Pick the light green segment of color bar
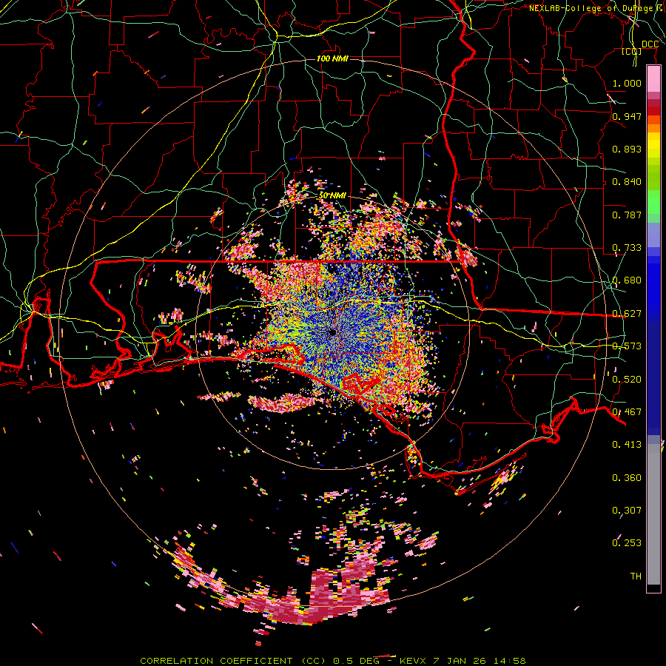 pyautogui.click(x=653, y=202)
